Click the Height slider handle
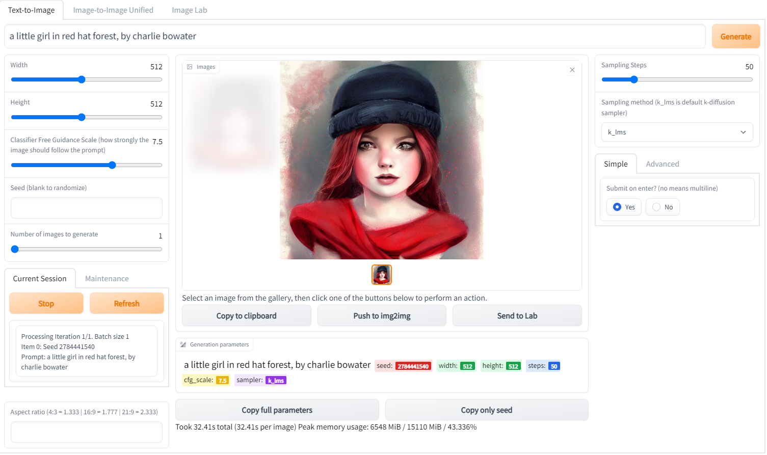Screen dimensions: 767x455 (x=82, y=117)
